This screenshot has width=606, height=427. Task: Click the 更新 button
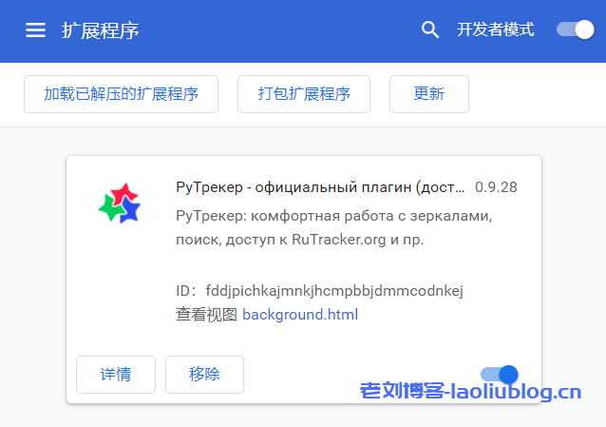point(428,94)
